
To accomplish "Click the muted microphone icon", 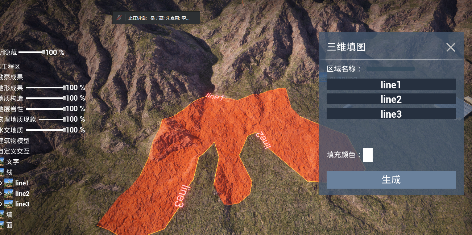I will click(119, 18).
